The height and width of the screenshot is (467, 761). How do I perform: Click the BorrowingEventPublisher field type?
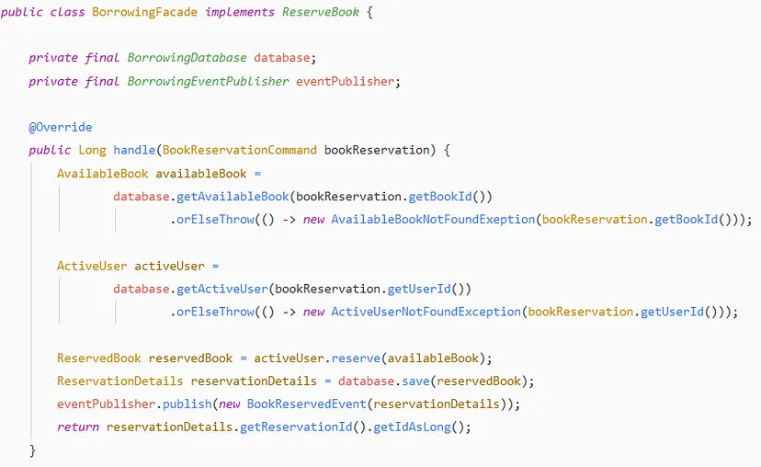[x=208, y=81]
